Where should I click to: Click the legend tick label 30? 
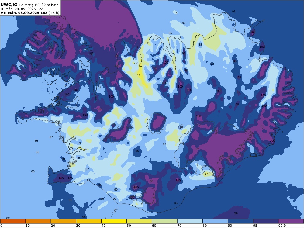coord(78,226)
